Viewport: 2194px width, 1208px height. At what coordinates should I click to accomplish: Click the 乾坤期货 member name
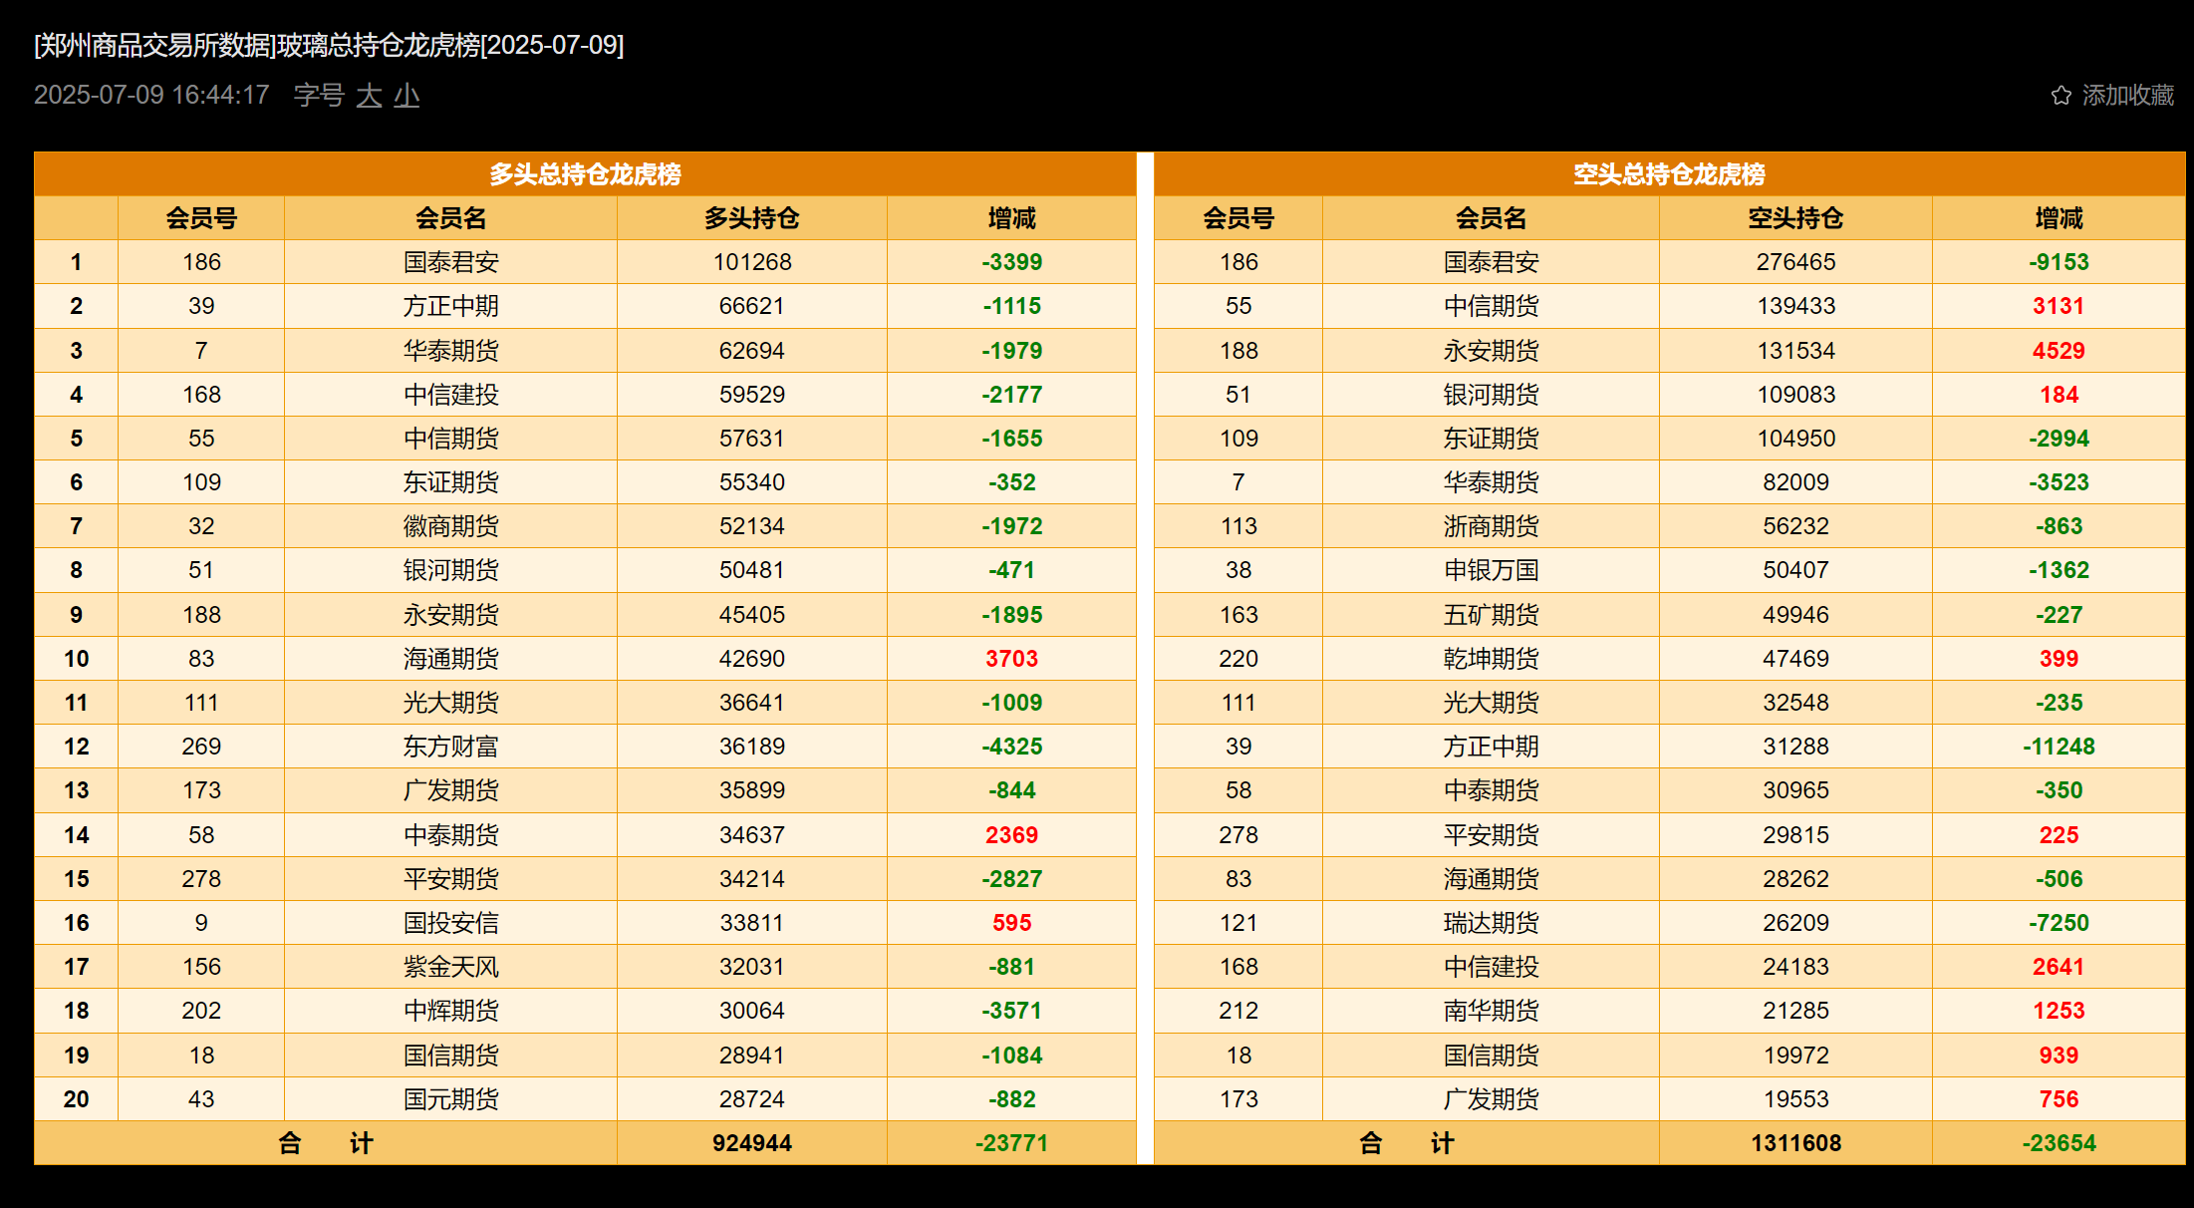[x=1491, y=659]
